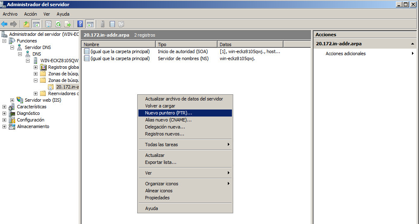Expand the Reenviadores node

pyautogui.click(x=36, y=93)
